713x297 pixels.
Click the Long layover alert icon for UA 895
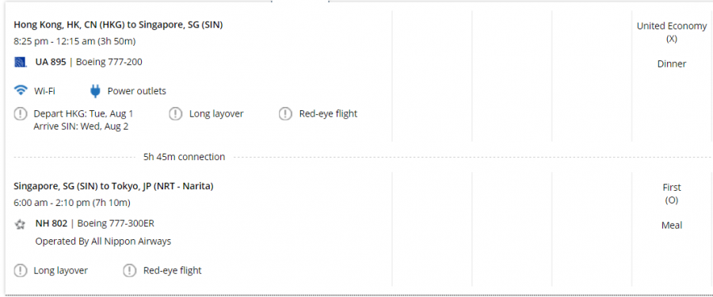click(176, 114)
